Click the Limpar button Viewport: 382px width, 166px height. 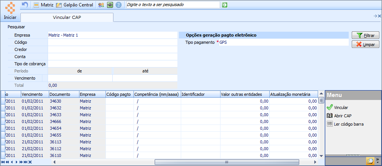click(x=365, y=44)
